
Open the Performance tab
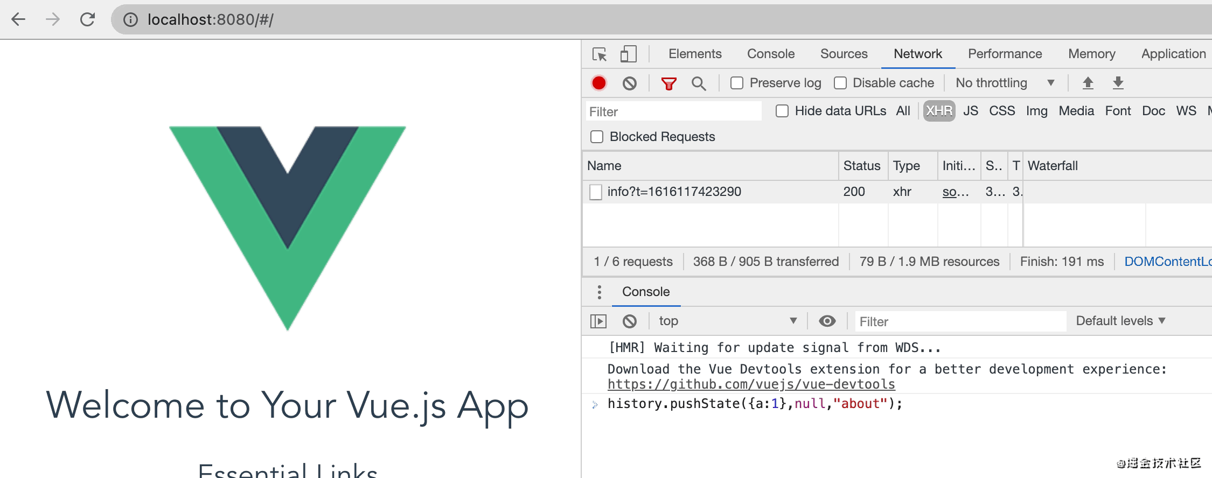[x=1005, y=54]
